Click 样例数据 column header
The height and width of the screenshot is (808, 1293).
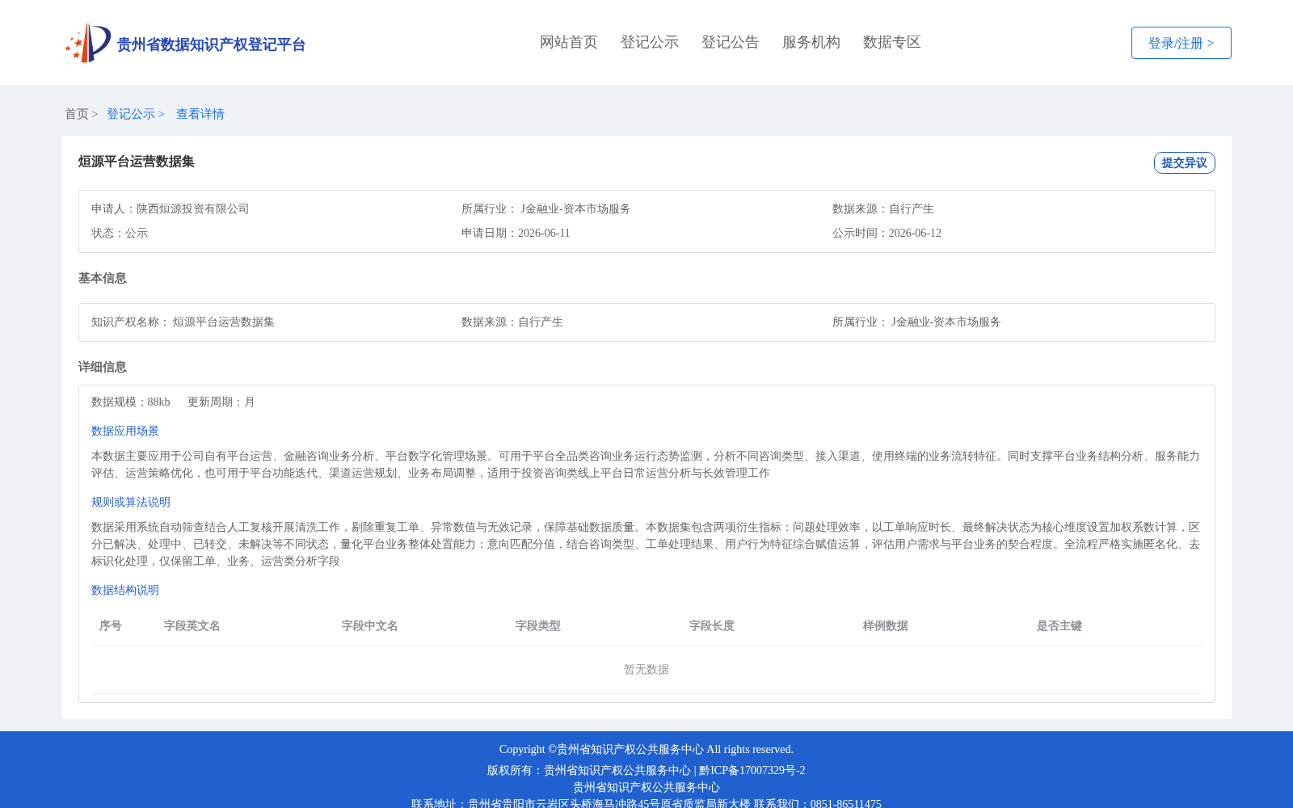[x=886, y=625]
